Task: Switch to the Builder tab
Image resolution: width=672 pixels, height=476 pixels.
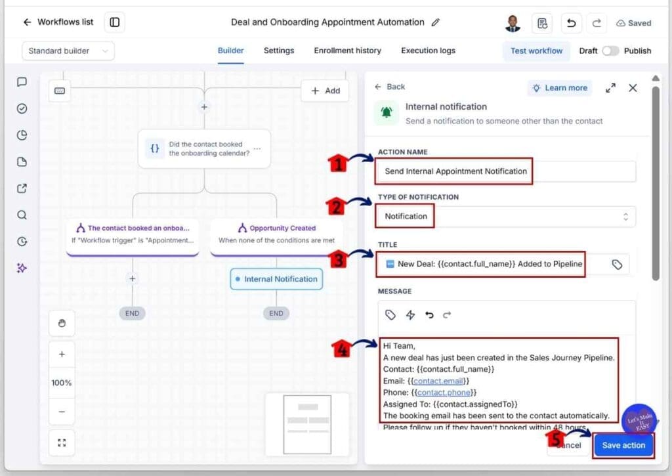Action: [230, 51]
